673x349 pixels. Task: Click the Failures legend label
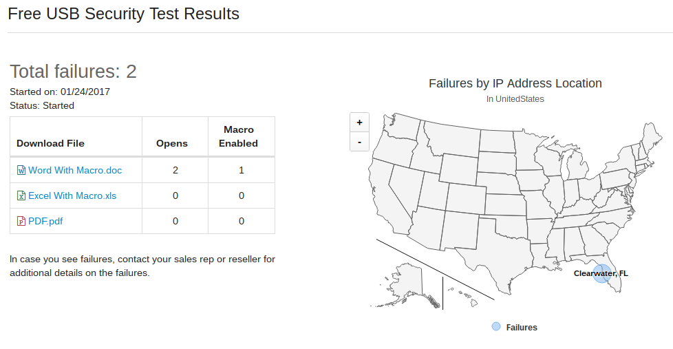pos(522,327)
